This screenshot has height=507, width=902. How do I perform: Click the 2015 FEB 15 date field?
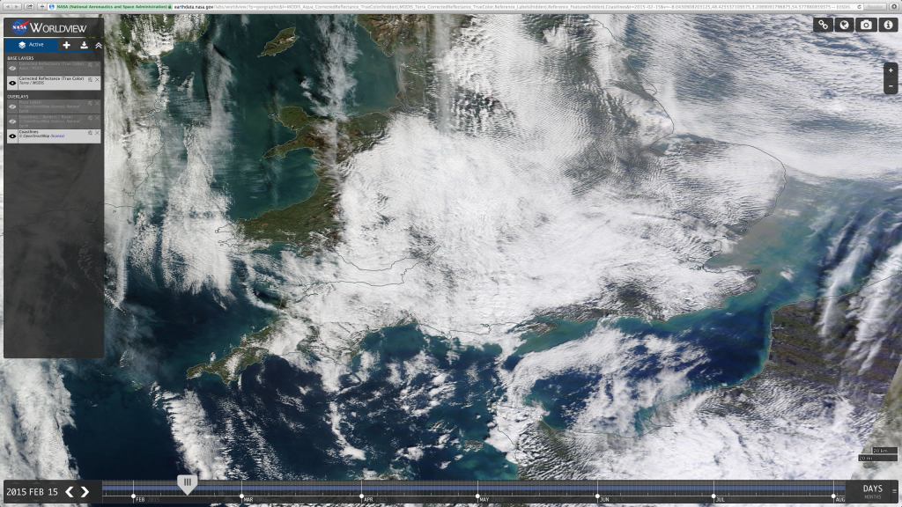pyautogui.click(x=33, y=492)
